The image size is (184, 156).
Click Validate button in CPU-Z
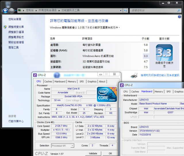[93, 153]
